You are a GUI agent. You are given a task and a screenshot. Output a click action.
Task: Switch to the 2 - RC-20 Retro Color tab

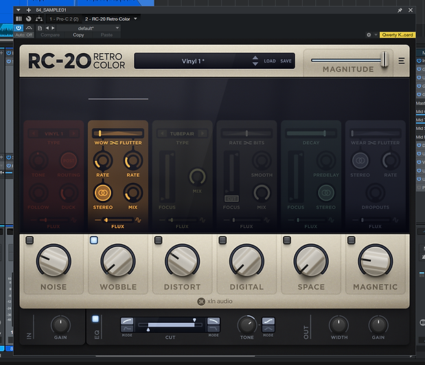[x=108, y=19]
